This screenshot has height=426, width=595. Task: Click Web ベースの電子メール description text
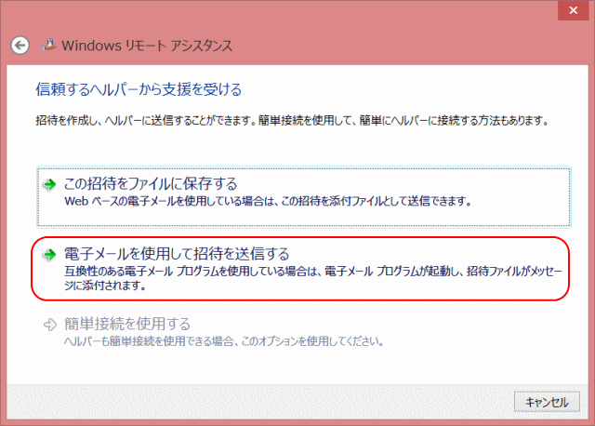click(x=268, y=201)
